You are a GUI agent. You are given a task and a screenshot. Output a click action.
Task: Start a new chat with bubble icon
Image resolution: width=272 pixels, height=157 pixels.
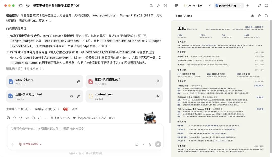pos(28,6)
